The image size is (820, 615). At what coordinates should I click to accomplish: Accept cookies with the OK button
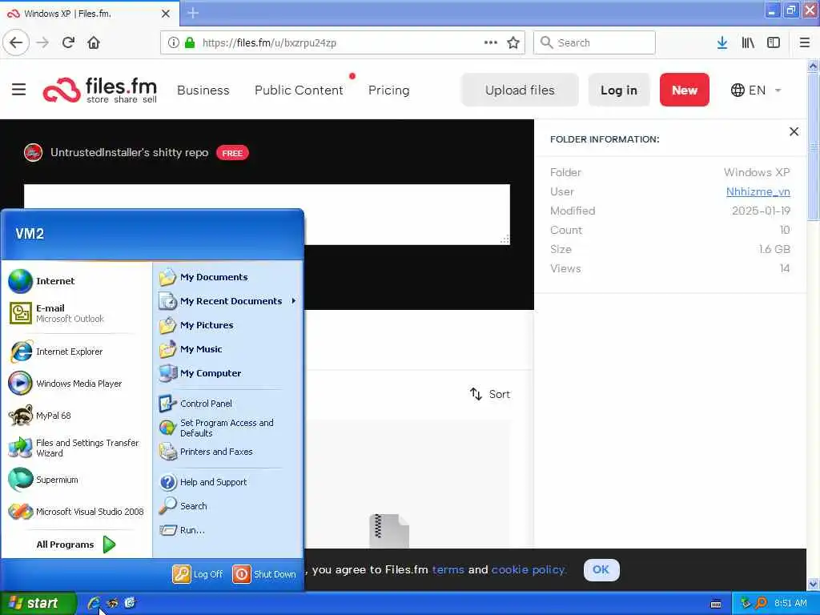(x=601, y=569)
